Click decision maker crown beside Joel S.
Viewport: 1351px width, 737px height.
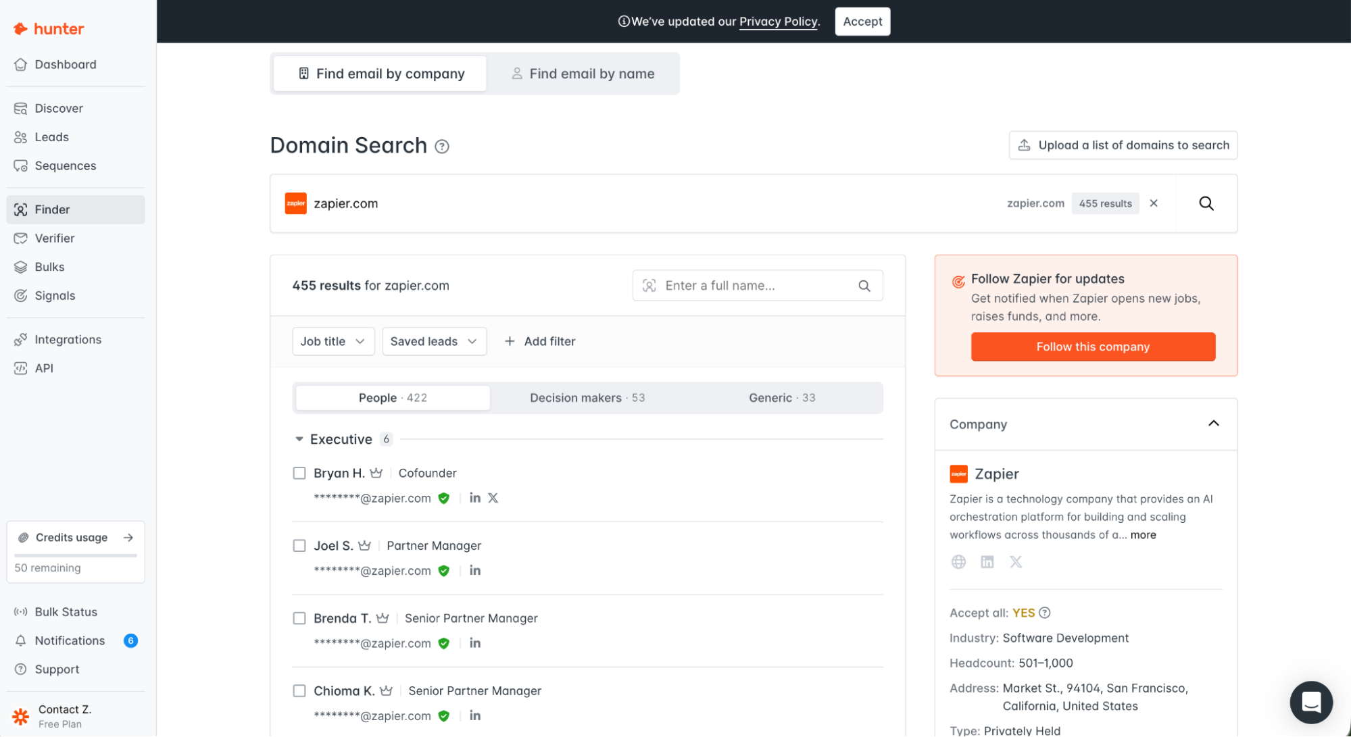(x=365, y=545)
